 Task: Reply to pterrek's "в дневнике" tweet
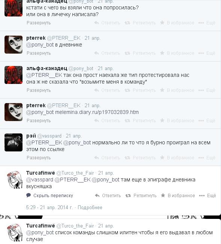pyautogui.click(x=107, y=53)
